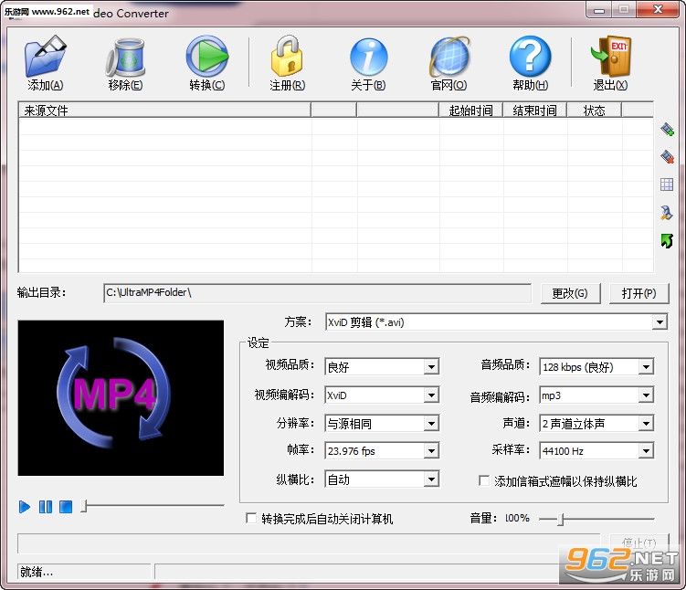Click the 起始时间 column header
The height and width of the screenshot is (590, 686).
(470, 111)
